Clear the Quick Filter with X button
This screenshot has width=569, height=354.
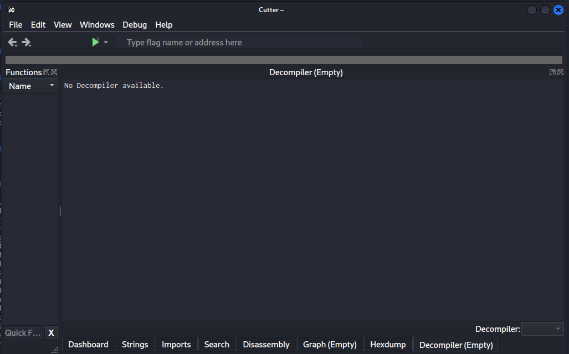(x=51, y=332)
